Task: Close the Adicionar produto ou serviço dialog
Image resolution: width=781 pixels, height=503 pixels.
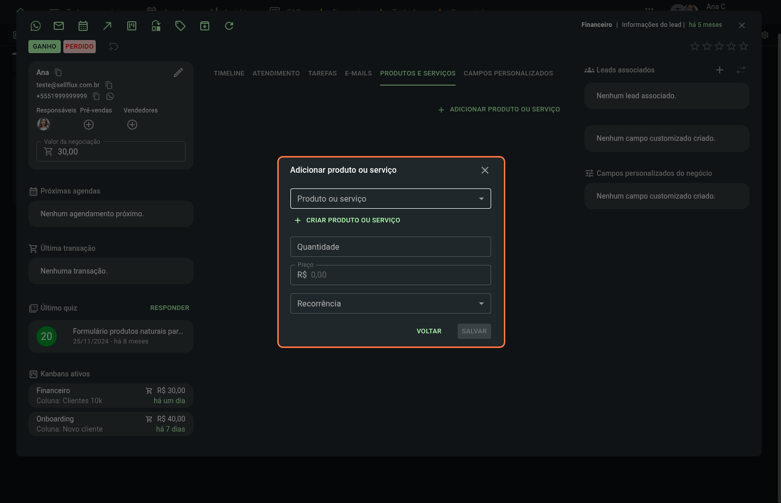Action: pyautogui.click(x=485, y=170)
